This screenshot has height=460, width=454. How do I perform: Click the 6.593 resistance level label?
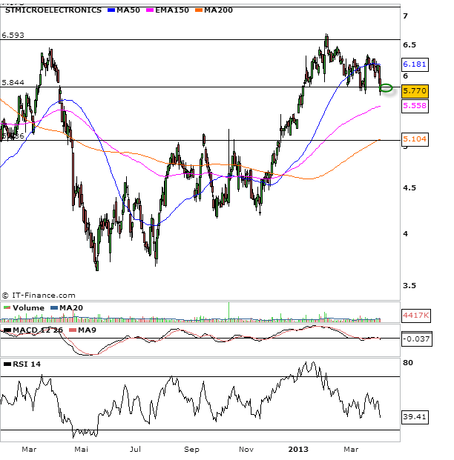point(13,35)
